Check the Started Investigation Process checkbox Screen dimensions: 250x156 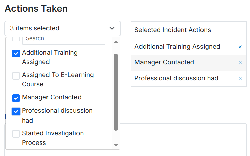coord(16,134)
